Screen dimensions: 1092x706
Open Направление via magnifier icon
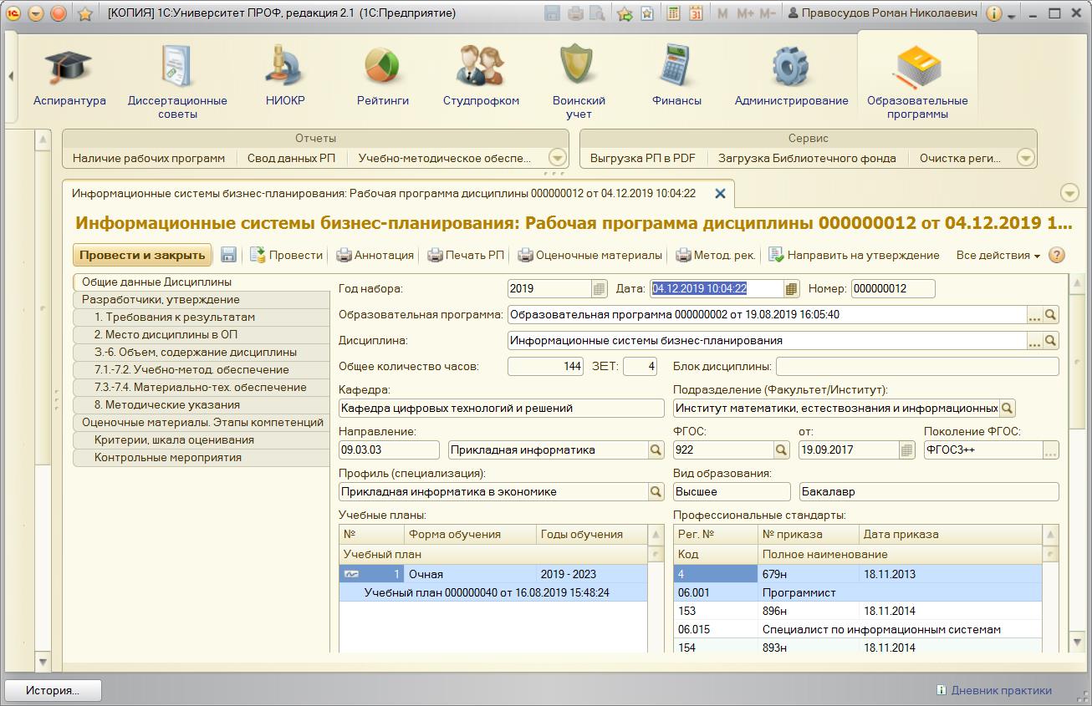656,450
